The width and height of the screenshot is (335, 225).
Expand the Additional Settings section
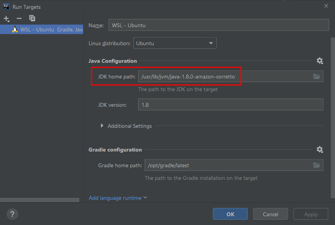pos(102,126)
